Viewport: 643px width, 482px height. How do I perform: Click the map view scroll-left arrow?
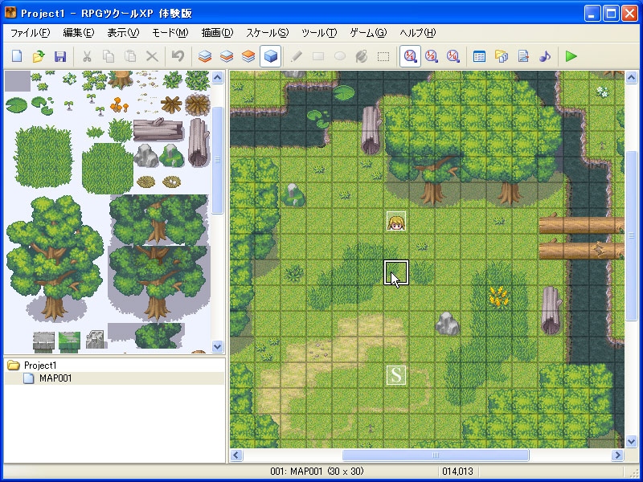coord(236,455)
